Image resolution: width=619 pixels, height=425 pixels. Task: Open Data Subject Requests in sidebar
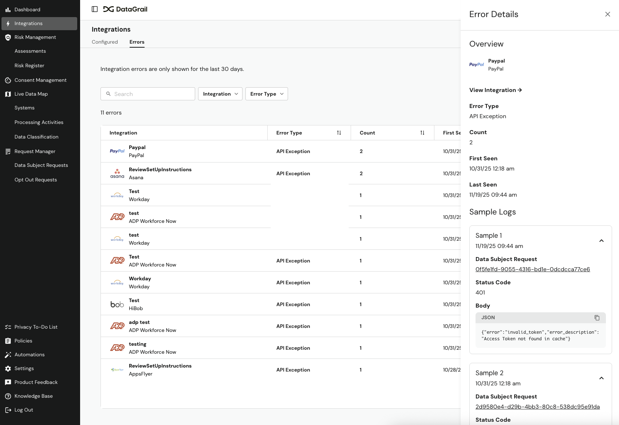pos(41,165)
